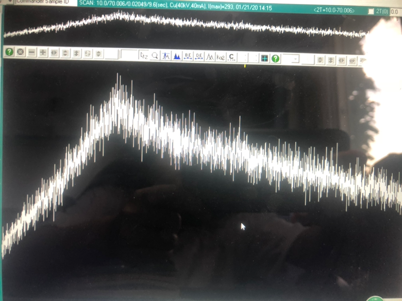Toggle the 2T(0) checkbox
The image size is (402, 301).
(x=371, y=11)
